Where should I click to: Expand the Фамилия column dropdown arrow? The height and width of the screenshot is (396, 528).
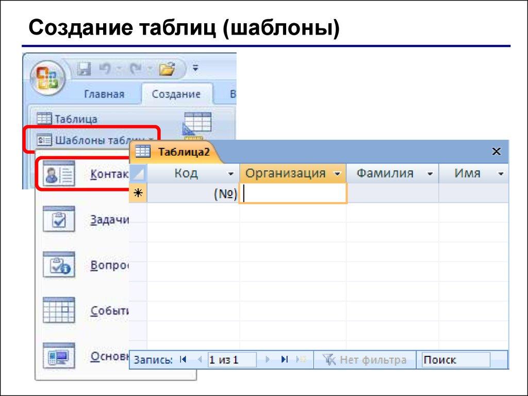[430, 174]
